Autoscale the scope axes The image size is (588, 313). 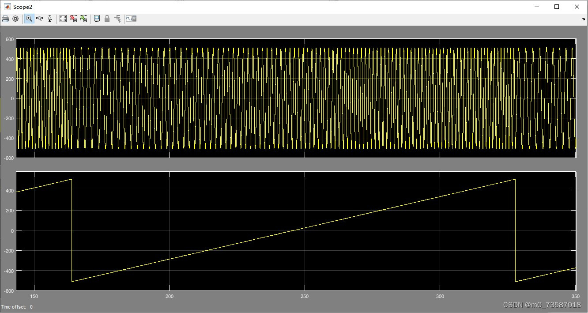[63, 19]
